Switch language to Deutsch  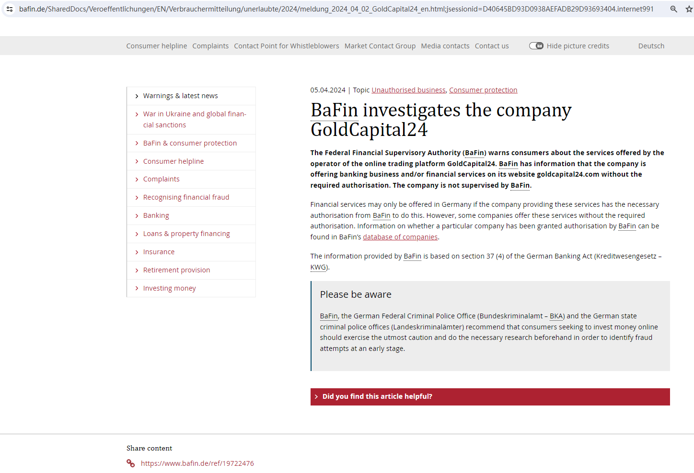coord(651,46)
